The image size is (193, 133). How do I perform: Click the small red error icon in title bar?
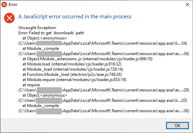coord(4,5)
